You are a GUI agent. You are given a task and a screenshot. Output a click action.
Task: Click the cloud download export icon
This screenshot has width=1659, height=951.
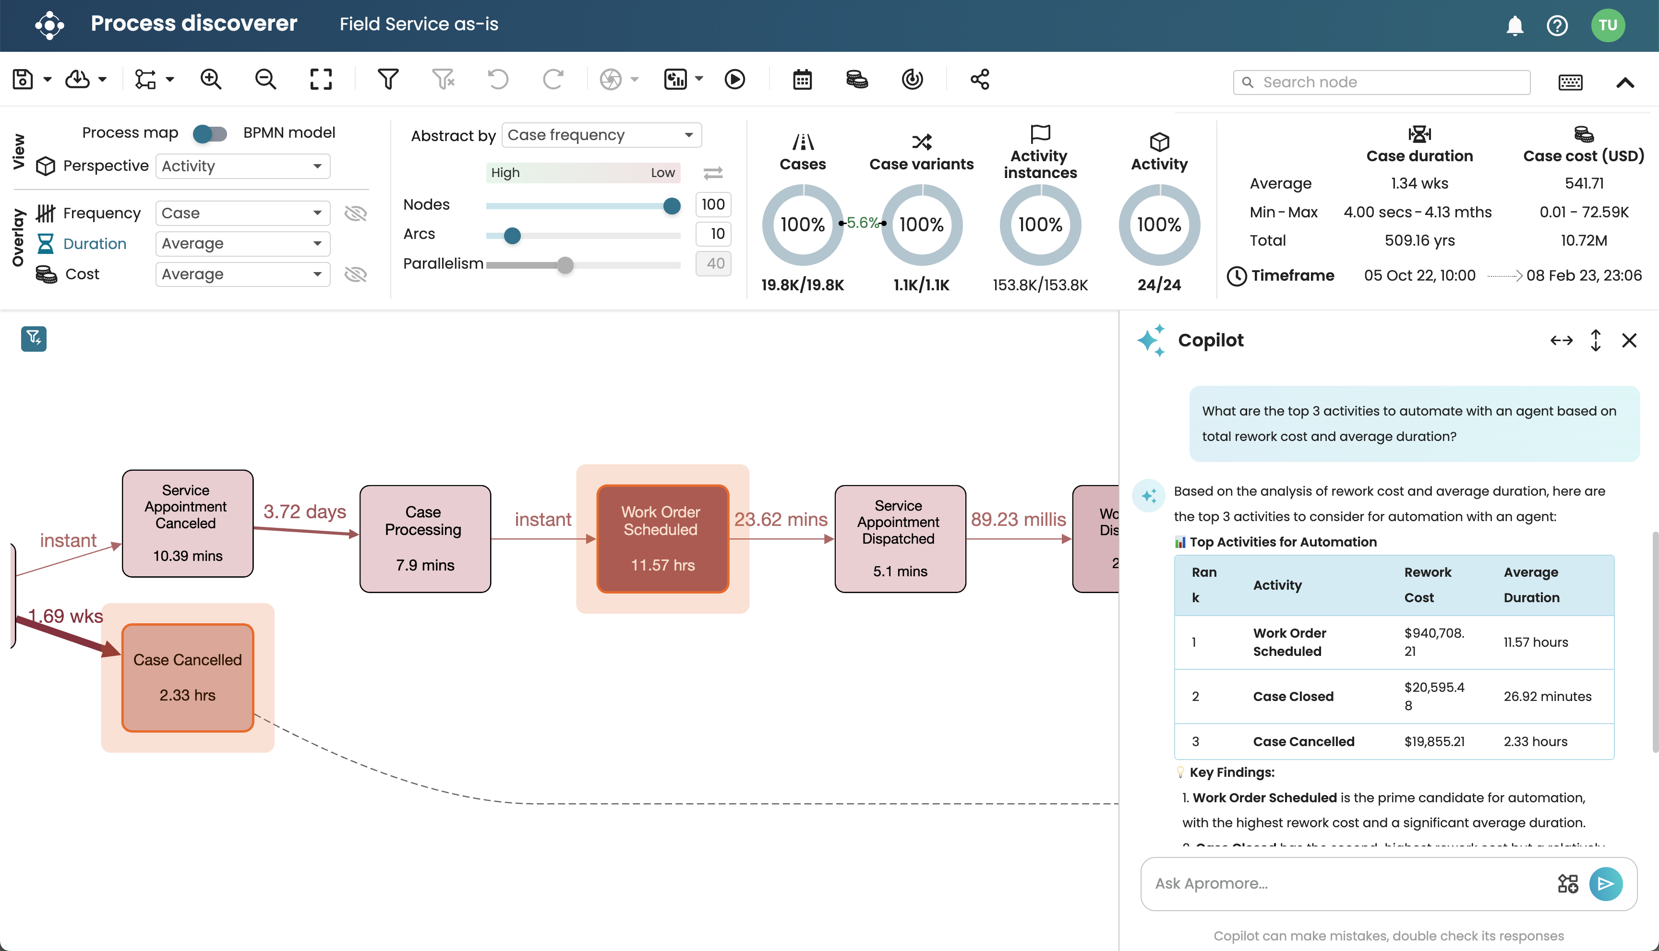[78, 80]
